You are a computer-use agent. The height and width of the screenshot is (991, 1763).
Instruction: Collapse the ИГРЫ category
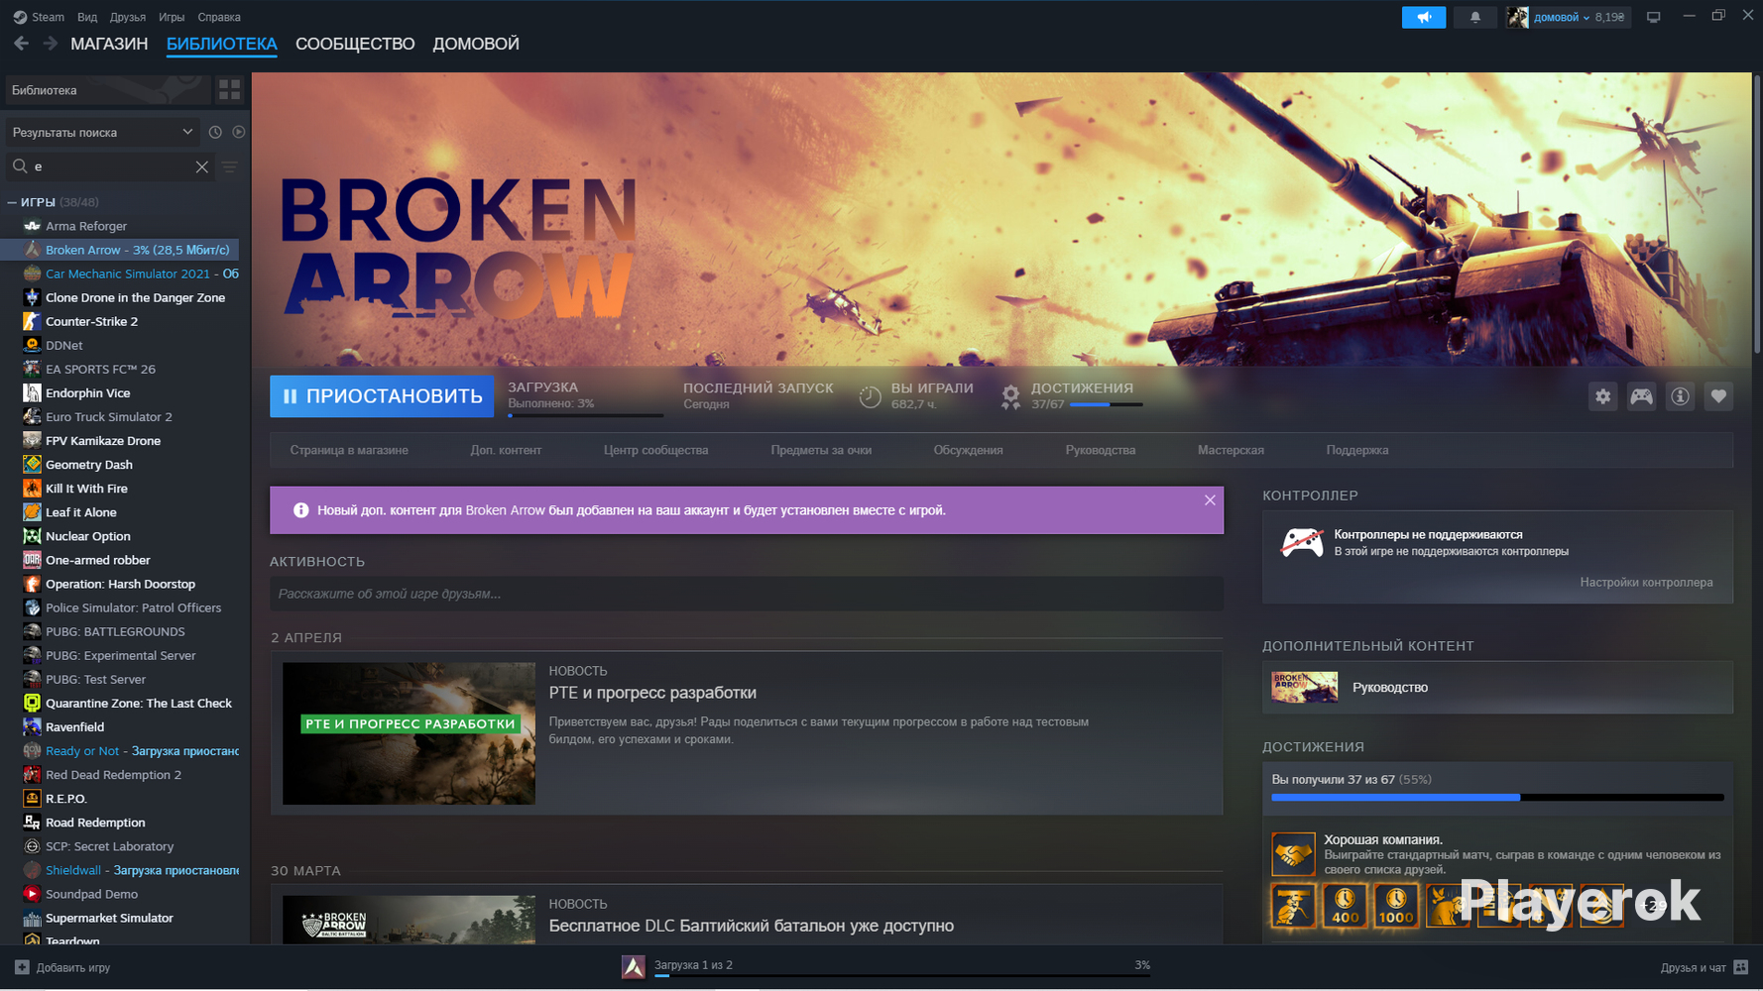click(x=12, y=202)
